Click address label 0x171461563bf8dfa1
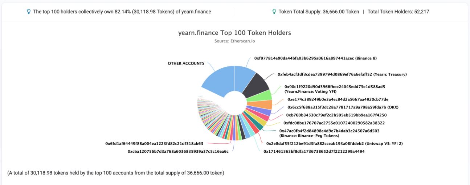This screenshot has width=470, height=185. point(314,152)
